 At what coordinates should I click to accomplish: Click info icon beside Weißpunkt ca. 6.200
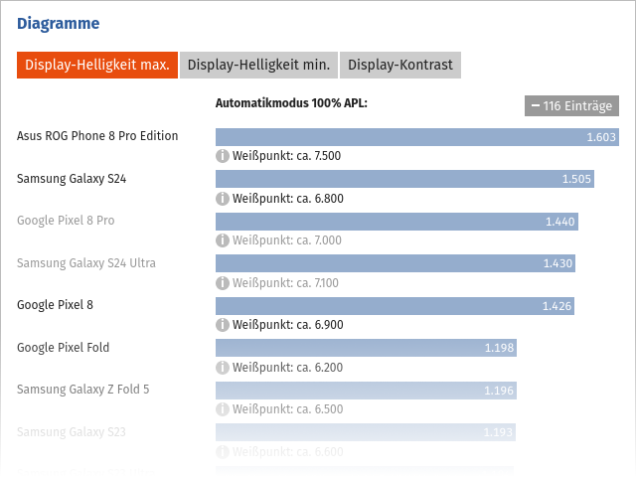223,367
